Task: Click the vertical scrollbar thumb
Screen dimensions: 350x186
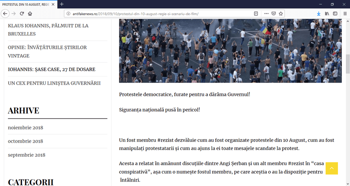Action: pos(348,64)
